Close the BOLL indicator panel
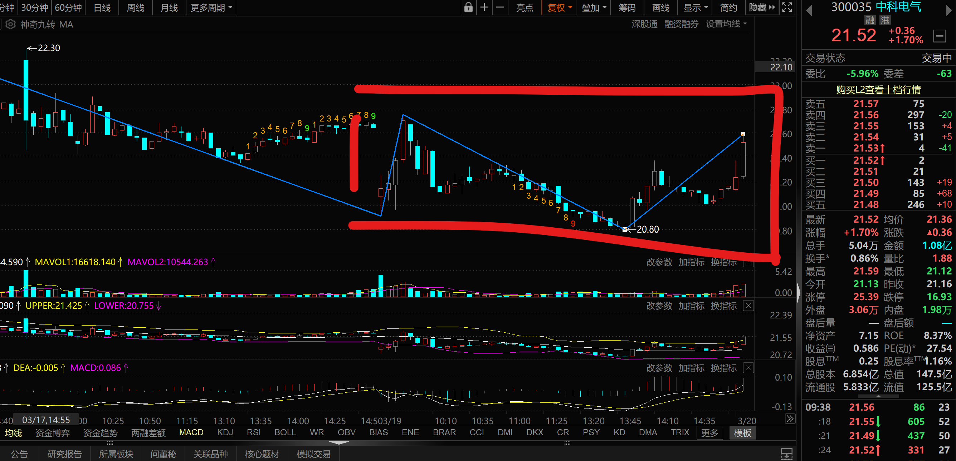Image resolution: width=956 pixels, height=461 pixels. 748,306
